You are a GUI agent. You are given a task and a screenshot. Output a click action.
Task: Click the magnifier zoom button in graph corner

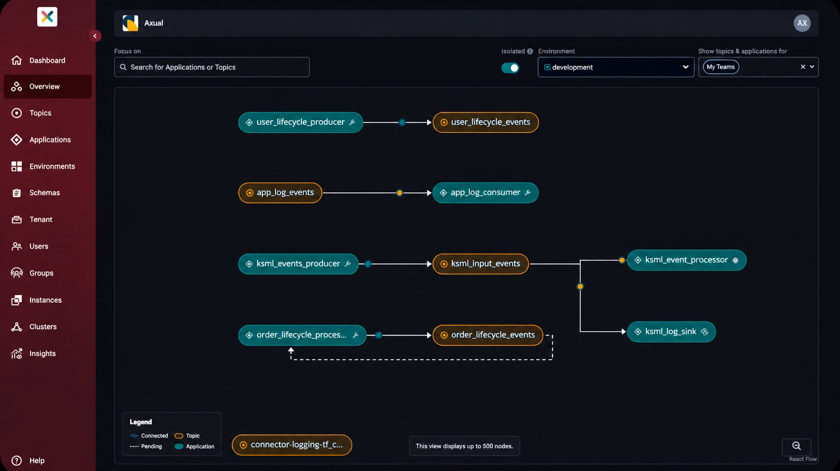(796, 446)
